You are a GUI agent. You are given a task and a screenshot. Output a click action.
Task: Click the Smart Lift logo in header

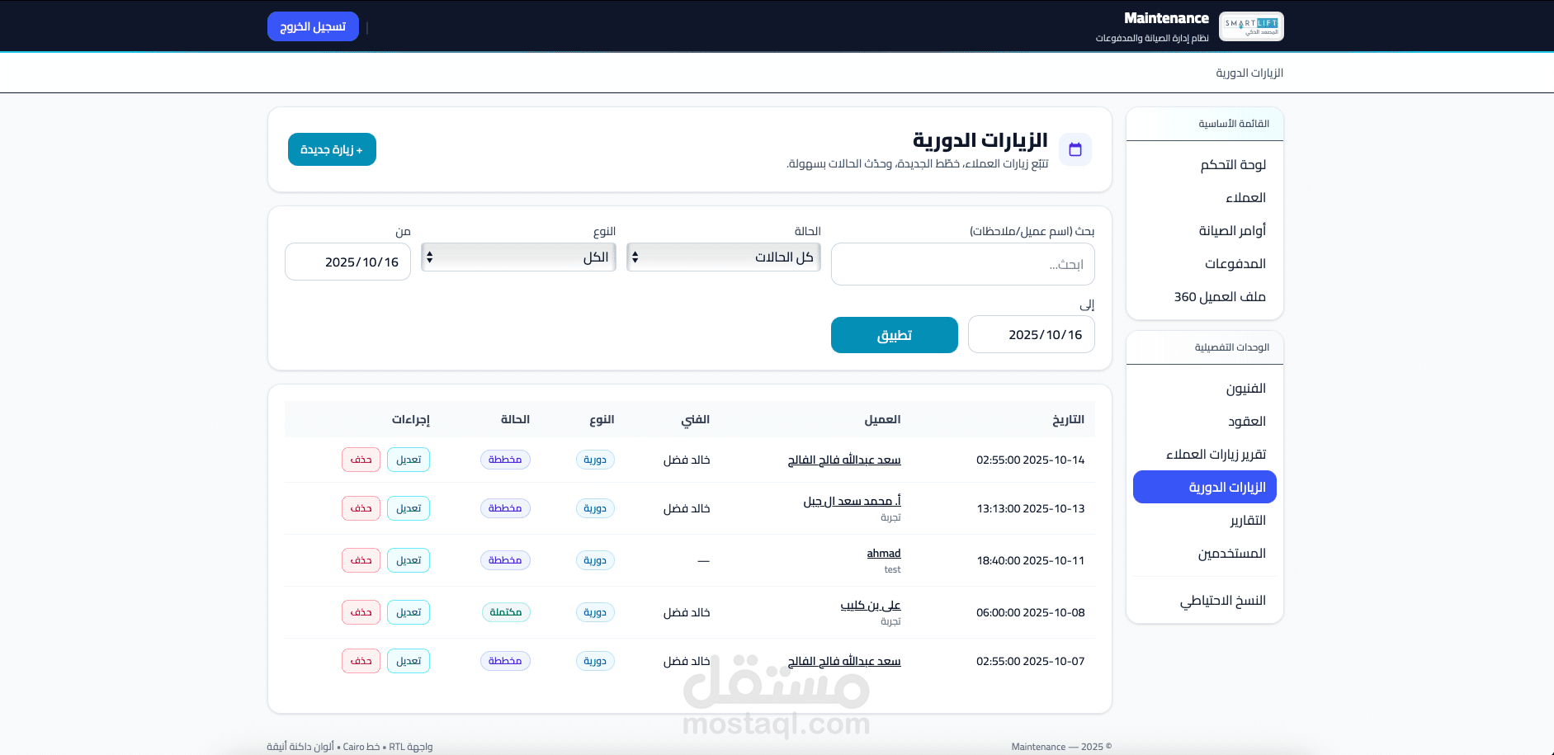pyautogui.click(x=1251, y=26)
